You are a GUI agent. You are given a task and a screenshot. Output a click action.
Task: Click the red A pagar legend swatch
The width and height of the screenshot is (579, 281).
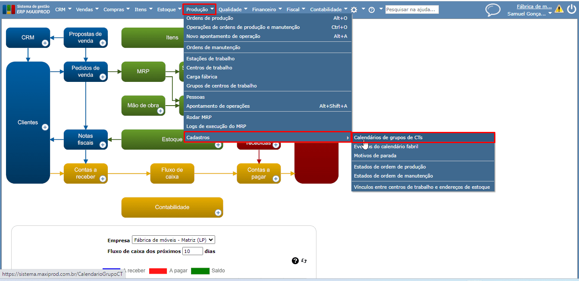(x=158, y=271)
